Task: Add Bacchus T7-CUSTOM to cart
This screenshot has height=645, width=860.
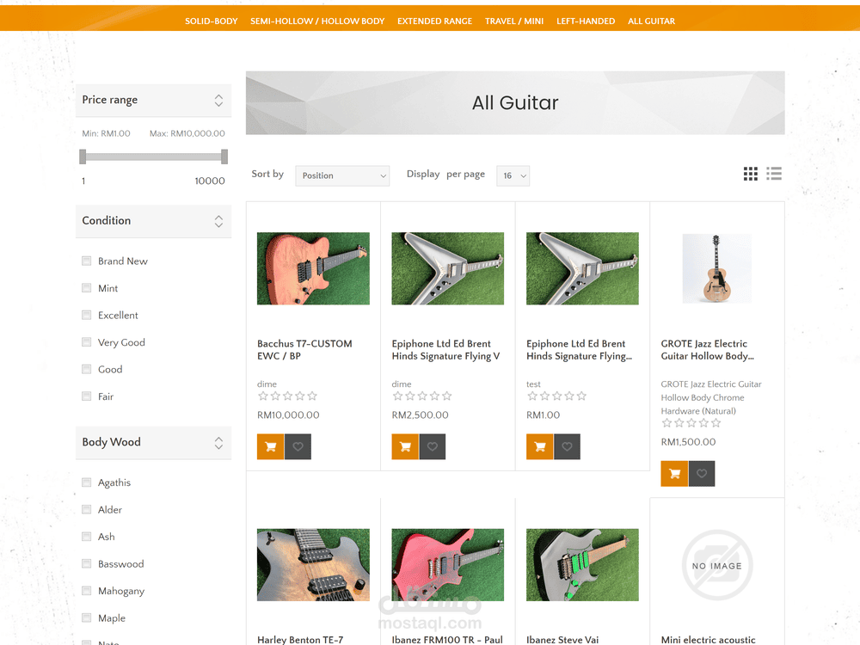Action: click(270, 446)
